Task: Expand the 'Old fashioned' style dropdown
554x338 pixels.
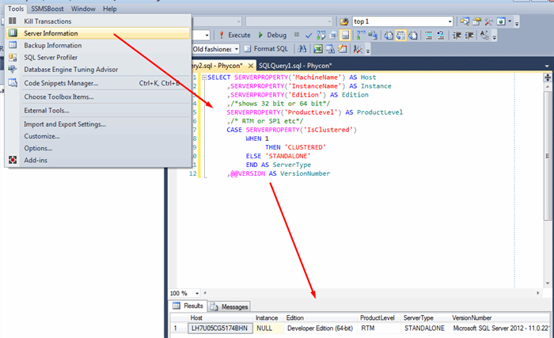Action: click(x=236, y=49)
